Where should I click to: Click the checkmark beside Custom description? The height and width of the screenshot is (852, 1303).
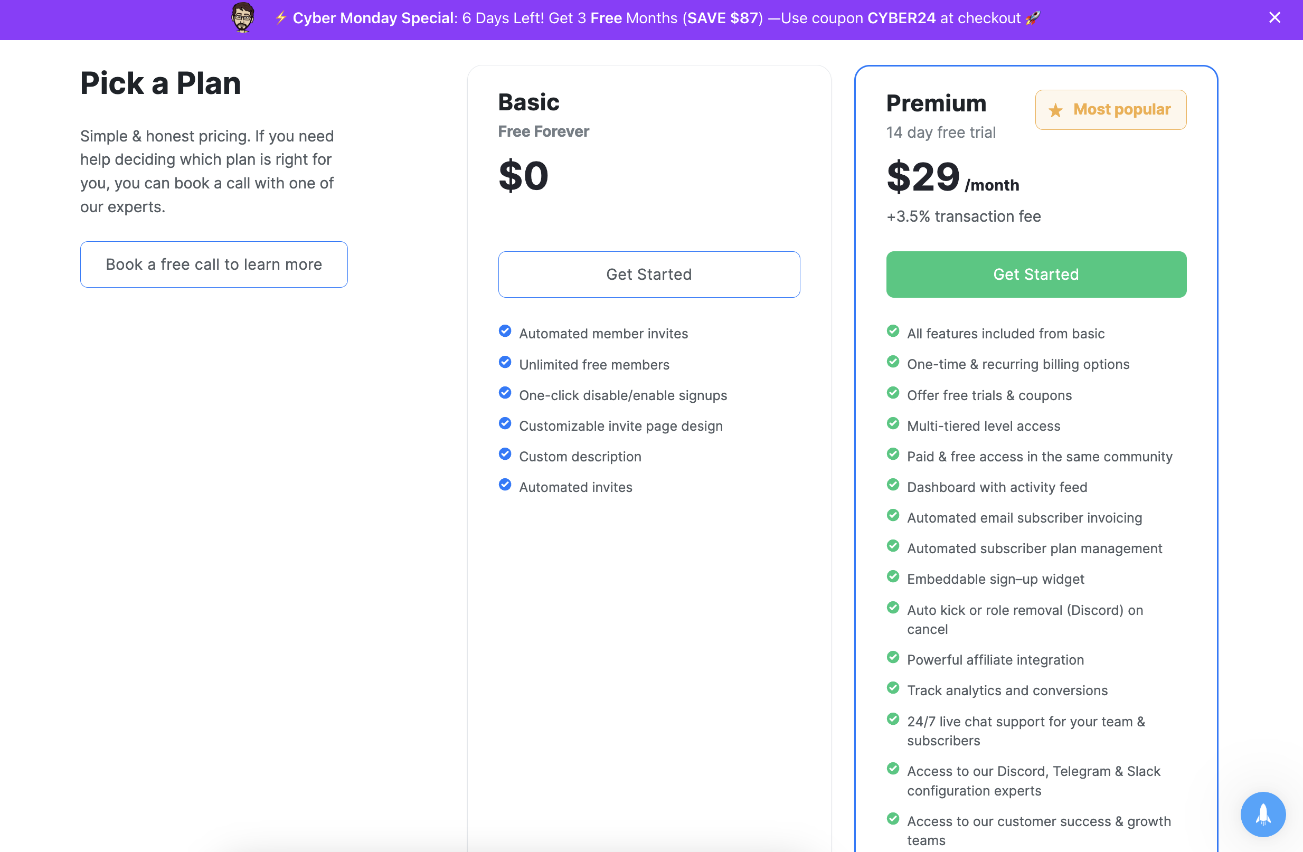coord(504,454)
